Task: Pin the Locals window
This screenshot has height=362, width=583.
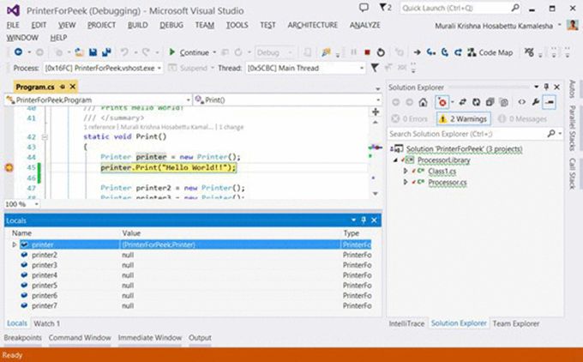Action: pyautogui.click(x=364, y=220)
